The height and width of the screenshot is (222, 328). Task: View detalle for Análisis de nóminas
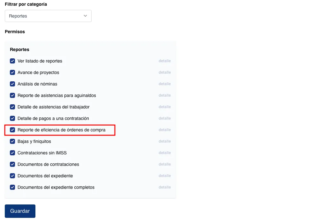pos(165,84)
